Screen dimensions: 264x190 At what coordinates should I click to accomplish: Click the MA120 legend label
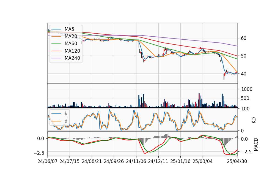point(72,51)
